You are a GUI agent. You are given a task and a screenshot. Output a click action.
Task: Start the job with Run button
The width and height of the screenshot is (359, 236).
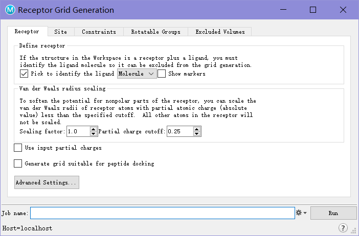[333, 213]
